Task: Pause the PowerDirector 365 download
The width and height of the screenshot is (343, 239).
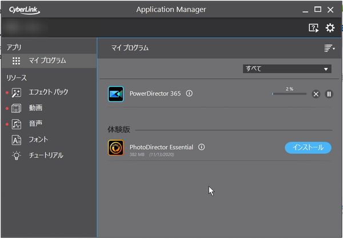Action: coord(329,94)
